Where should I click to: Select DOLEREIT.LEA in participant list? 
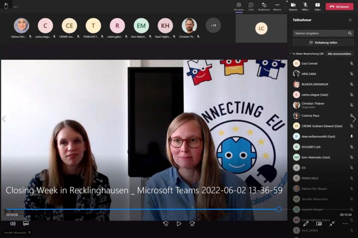[323, 147]
